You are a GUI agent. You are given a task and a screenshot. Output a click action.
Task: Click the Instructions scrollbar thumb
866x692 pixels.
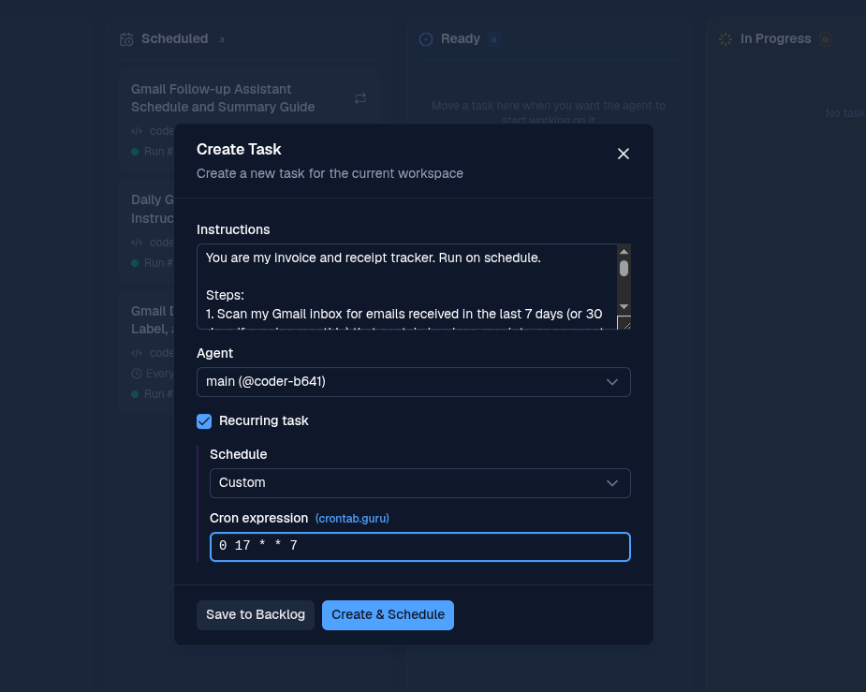coord(624,269)
